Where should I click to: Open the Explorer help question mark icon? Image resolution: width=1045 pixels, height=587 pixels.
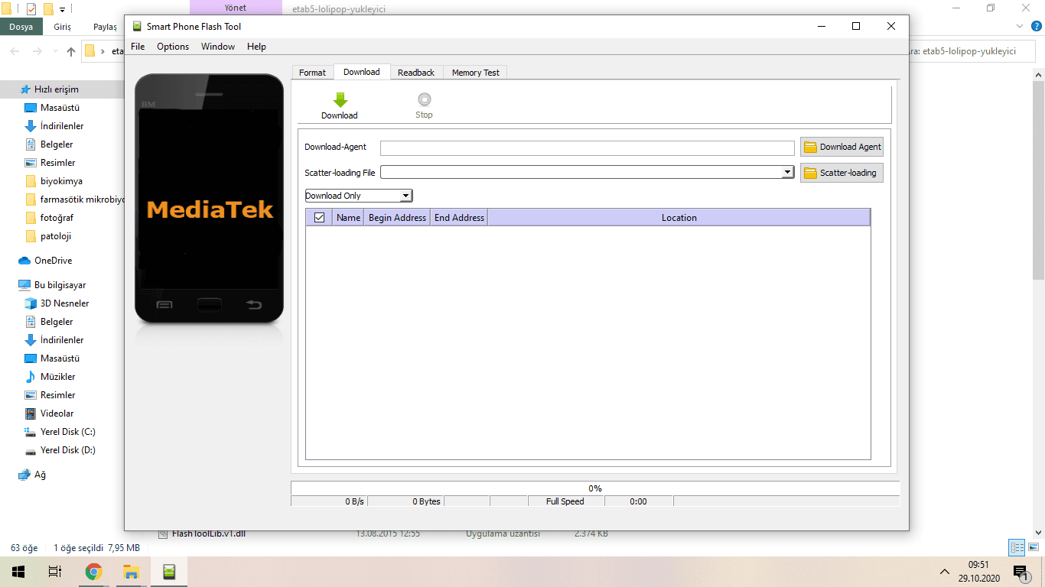pyautogui.click(x=1037, y=26)
